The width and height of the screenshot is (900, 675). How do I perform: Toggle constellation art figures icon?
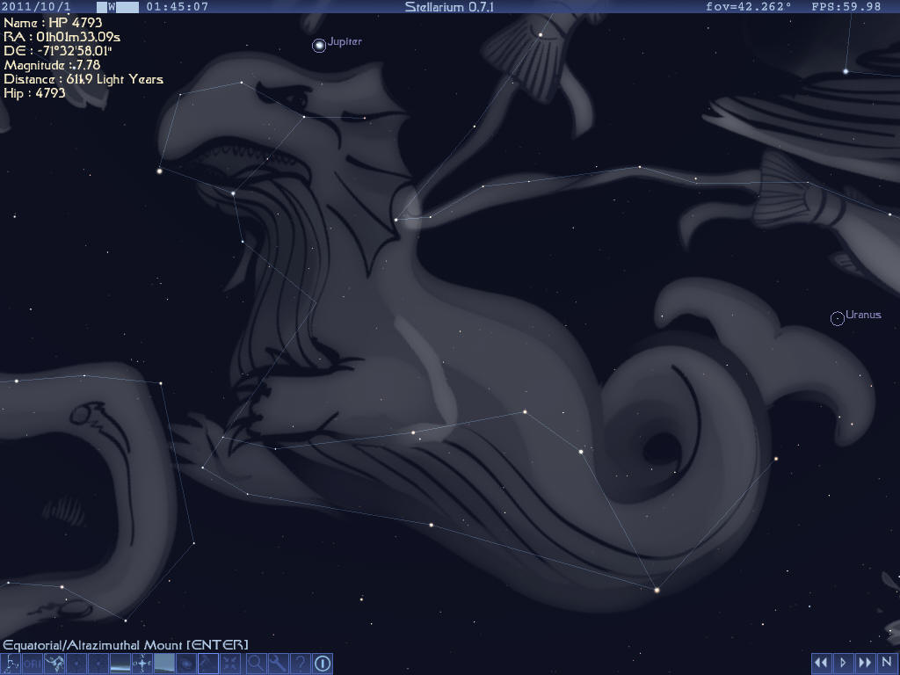click(54, 664)
